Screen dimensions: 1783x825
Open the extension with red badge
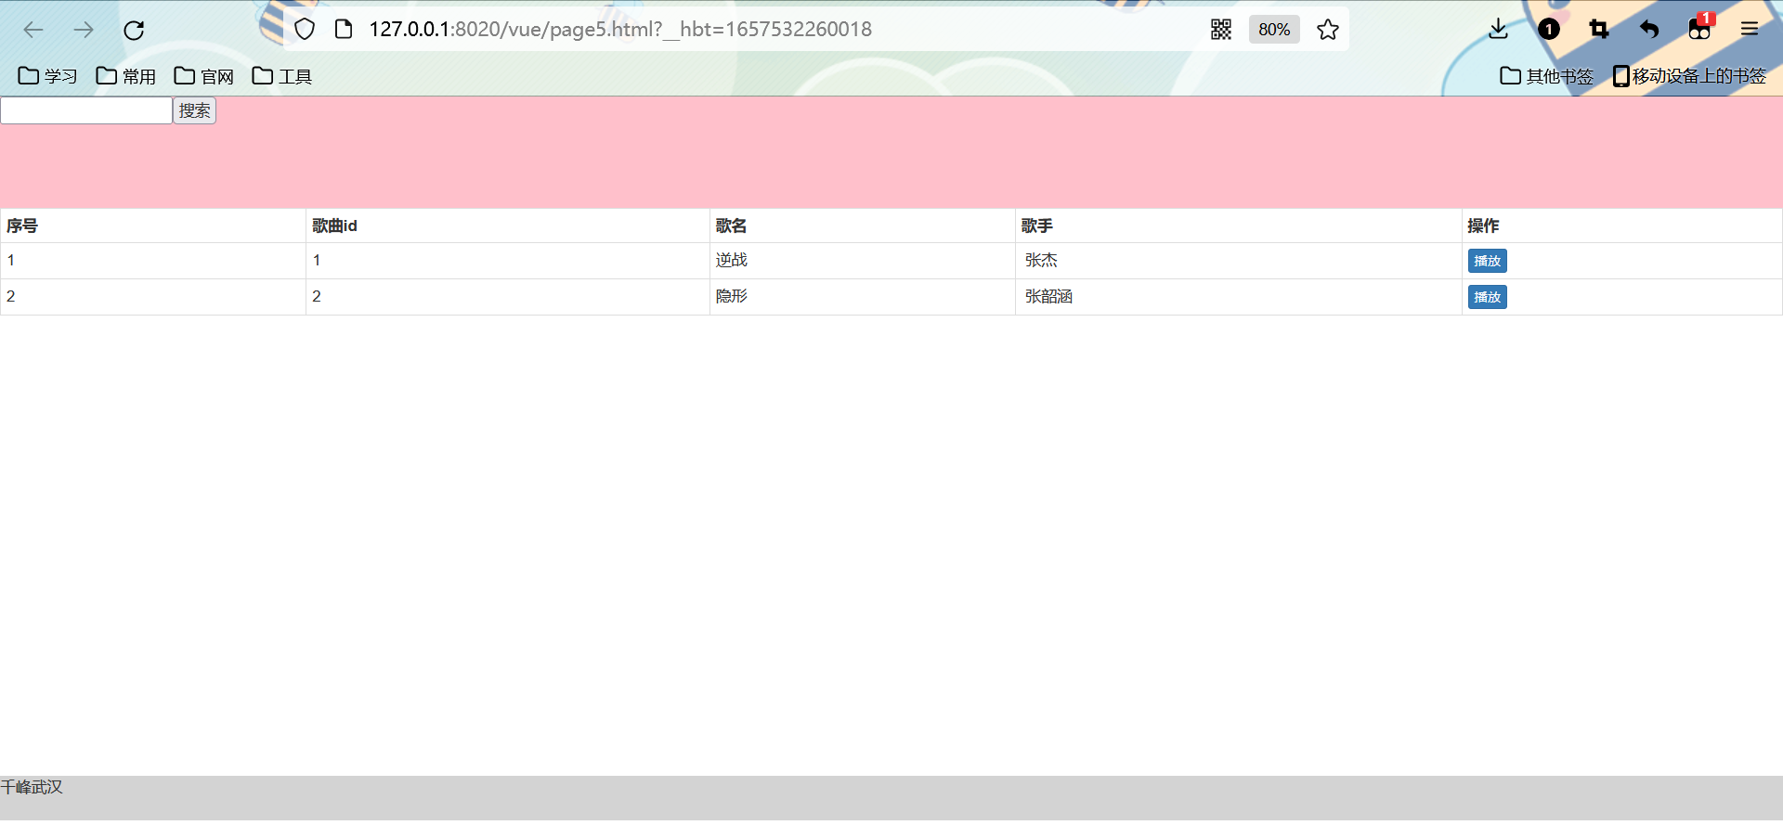pos(1700,28)
